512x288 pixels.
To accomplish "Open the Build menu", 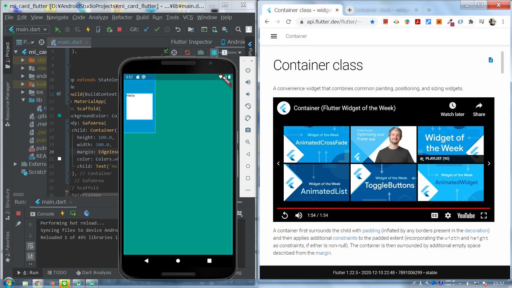I will (143, 17).
